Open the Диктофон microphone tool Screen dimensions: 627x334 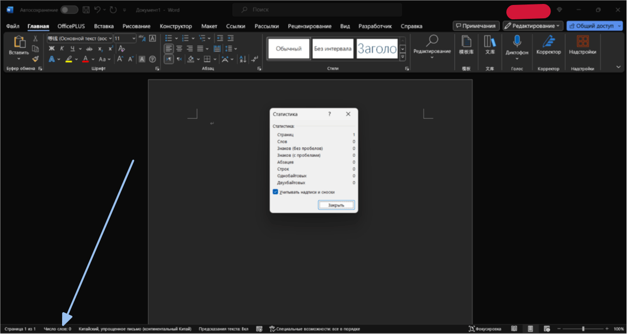[517, 45]
